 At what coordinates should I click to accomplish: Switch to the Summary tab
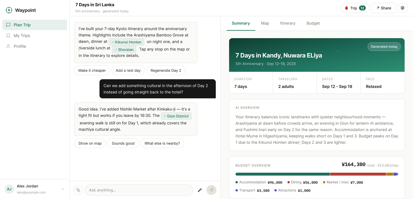click(x=241, y=23)
